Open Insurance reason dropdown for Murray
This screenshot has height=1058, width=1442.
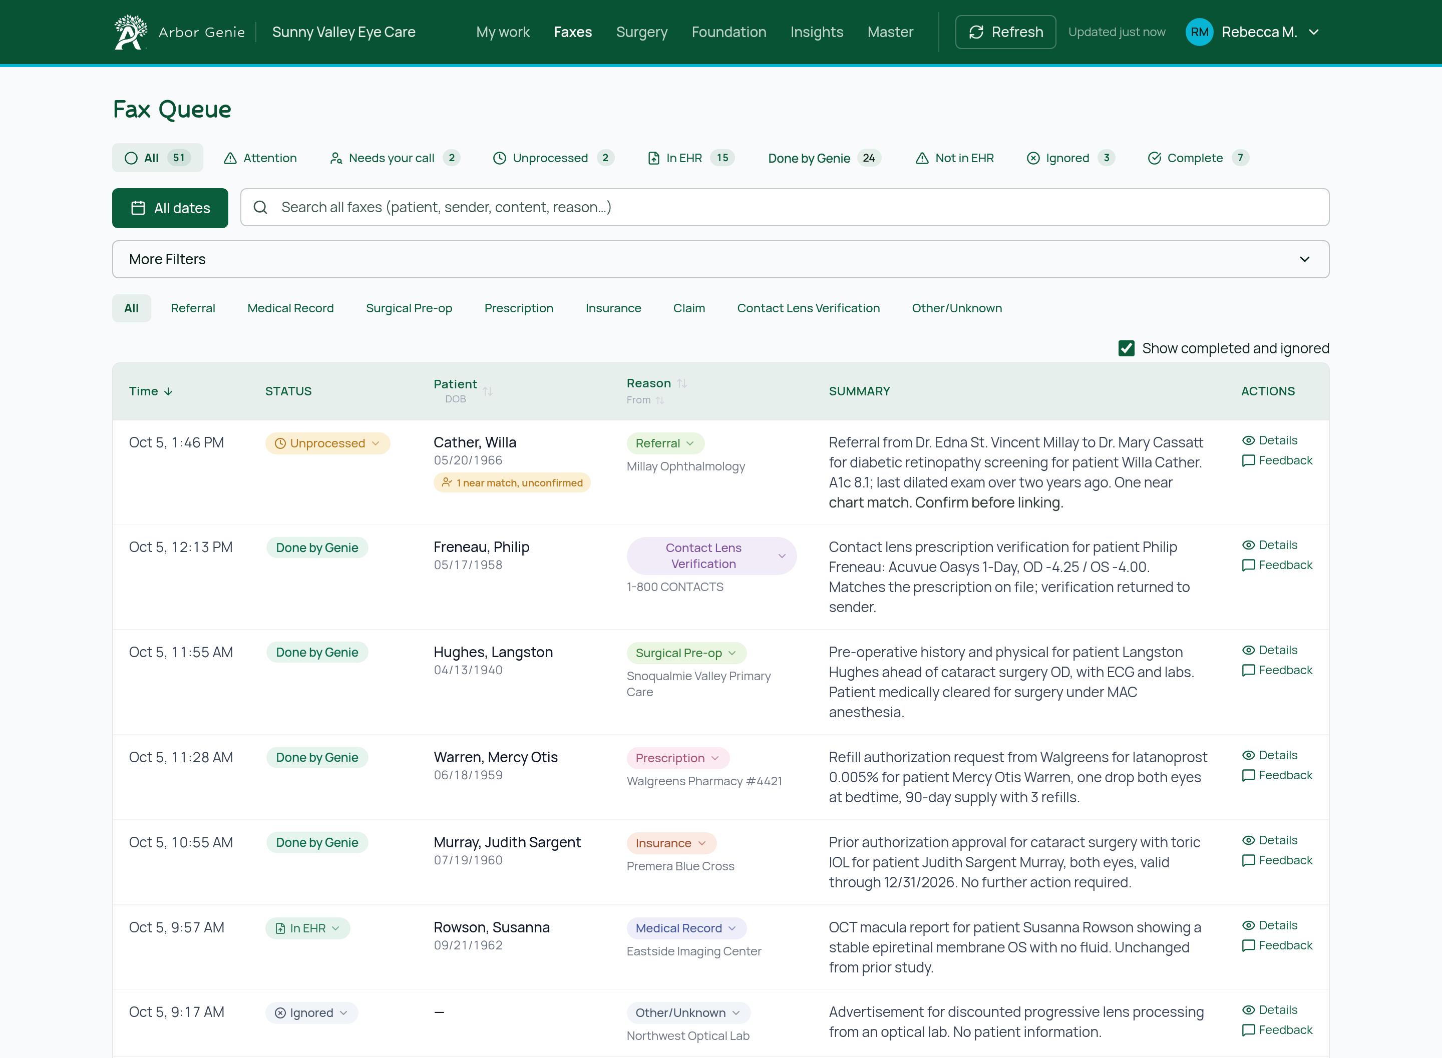point(671,843)
